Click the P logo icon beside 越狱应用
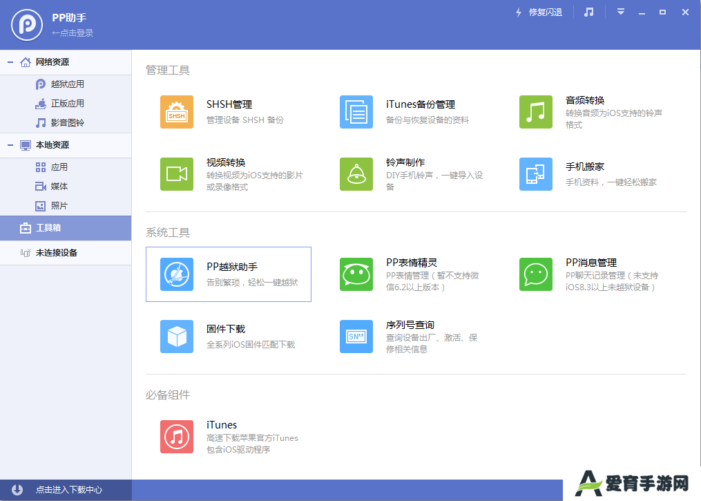This screenshot has height=501, width=701. [41, 84]
